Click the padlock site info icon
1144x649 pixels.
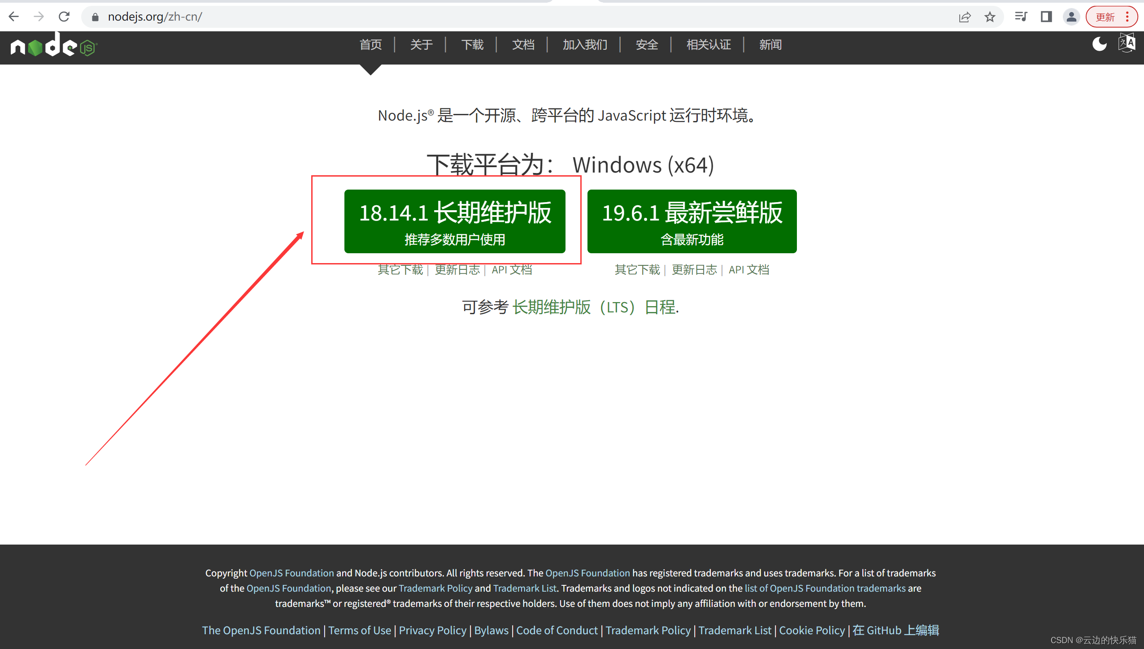95,17
